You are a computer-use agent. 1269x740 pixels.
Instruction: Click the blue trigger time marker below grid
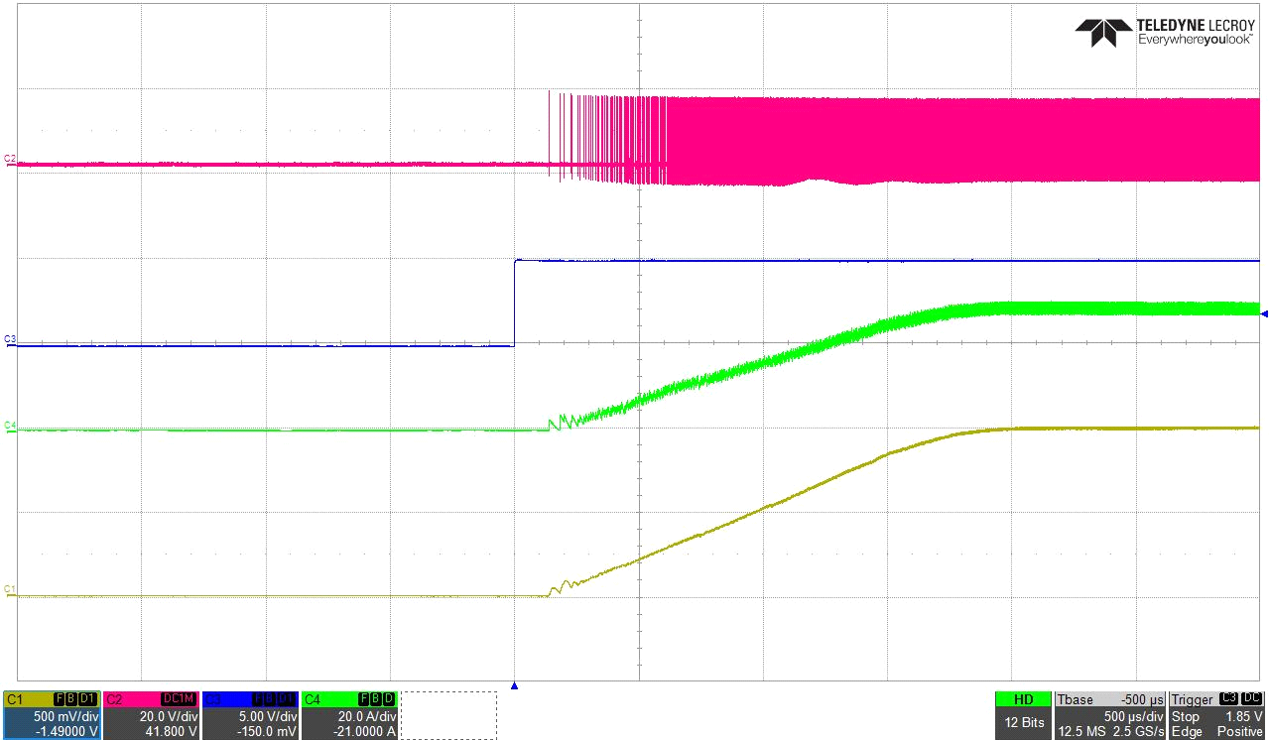point(514,685)
